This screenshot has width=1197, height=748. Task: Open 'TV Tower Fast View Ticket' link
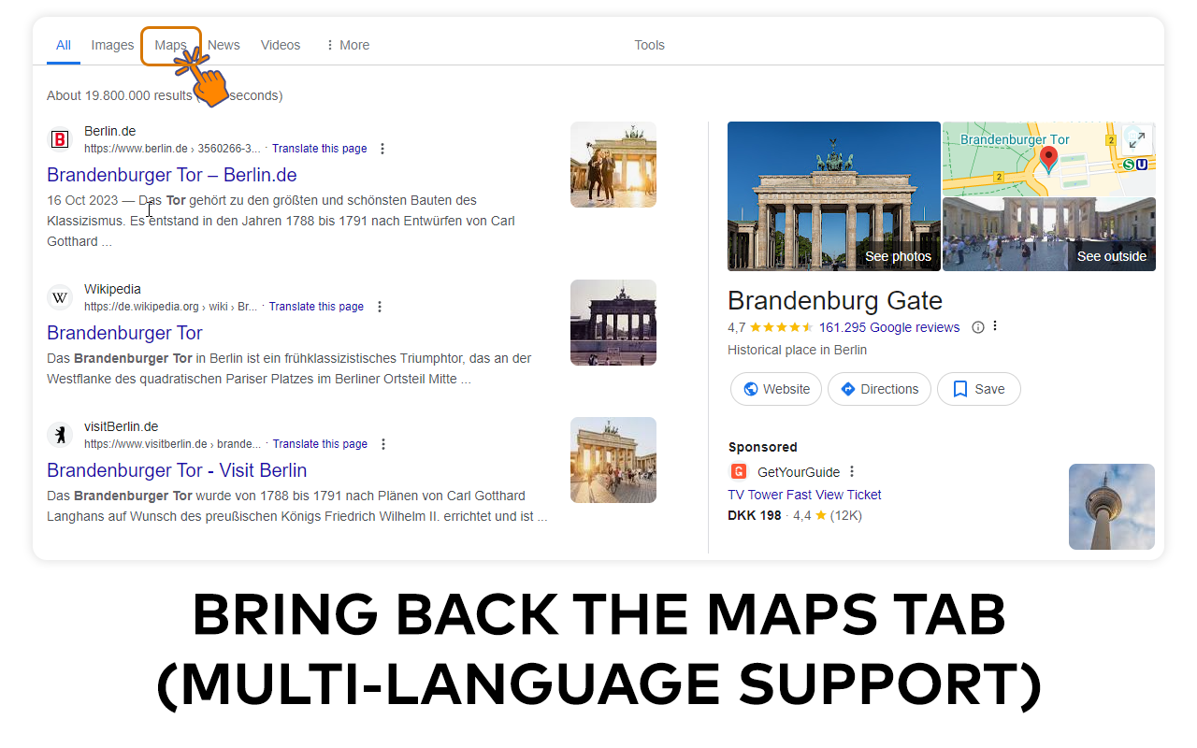pyautogui.click(x=804, y=495)
